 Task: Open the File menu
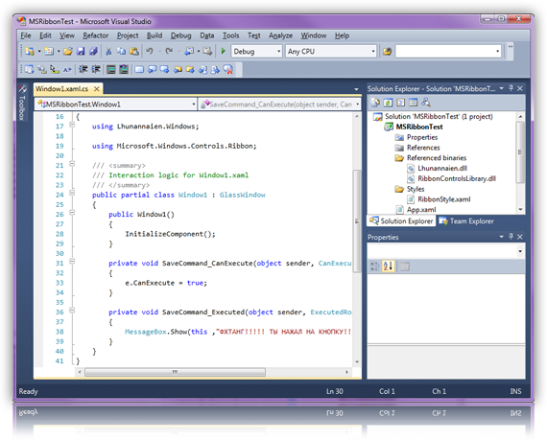point(26,35)
